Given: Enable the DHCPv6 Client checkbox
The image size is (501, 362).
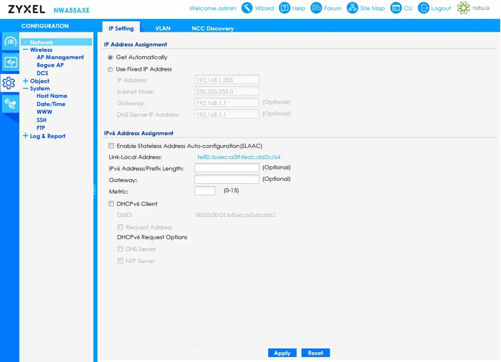Looking at the screenshot, I should click(x=112, y=204).
